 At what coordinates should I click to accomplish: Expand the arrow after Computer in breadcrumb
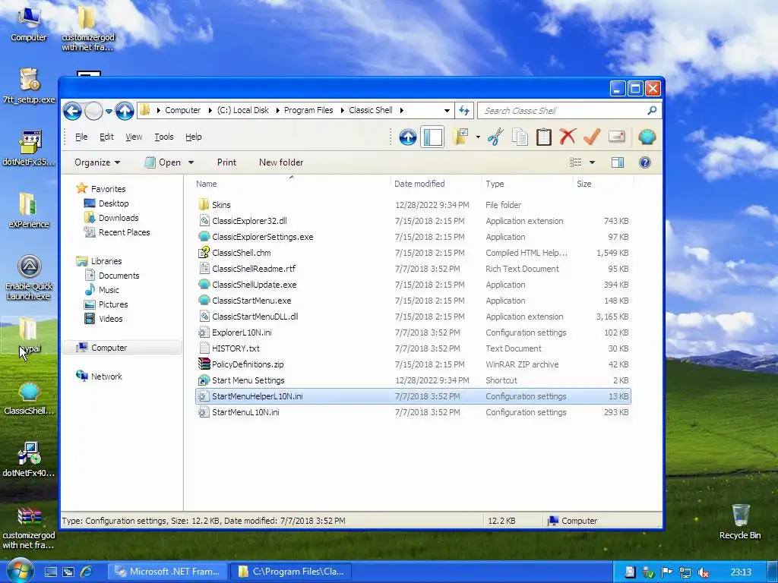[210, 111]
